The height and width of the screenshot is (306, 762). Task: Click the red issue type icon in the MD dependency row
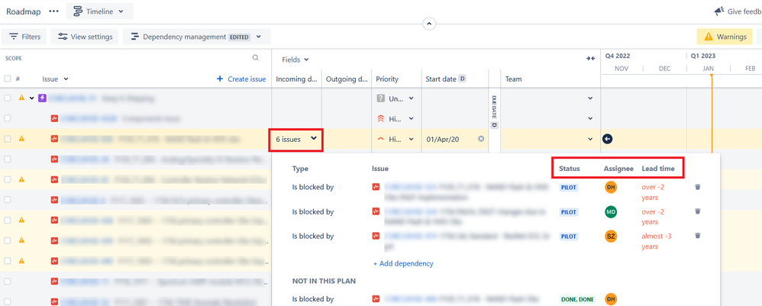pos(376,211)
